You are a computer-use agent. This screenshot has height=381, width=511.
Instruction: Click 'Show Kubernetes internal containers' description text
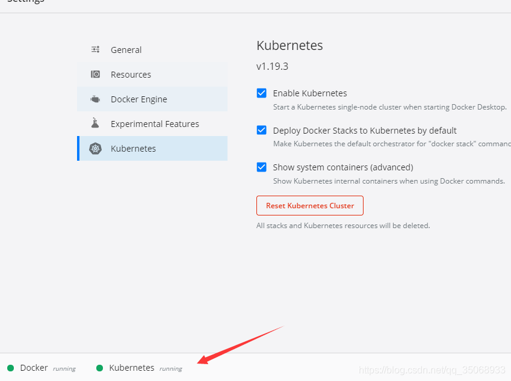pos(389,181)
